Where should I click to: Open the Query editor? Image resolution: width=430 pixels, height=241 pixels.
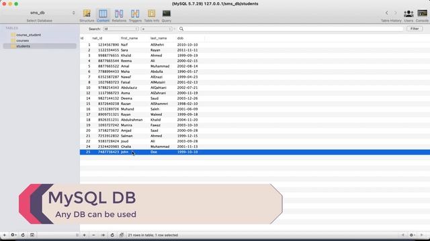[x=166, y=15]
